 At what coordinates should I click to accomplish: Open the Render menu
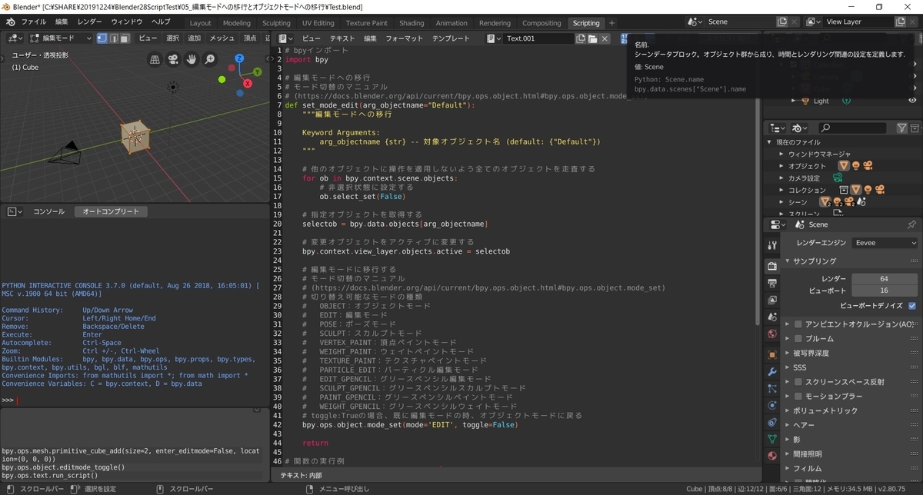(89, 22)
